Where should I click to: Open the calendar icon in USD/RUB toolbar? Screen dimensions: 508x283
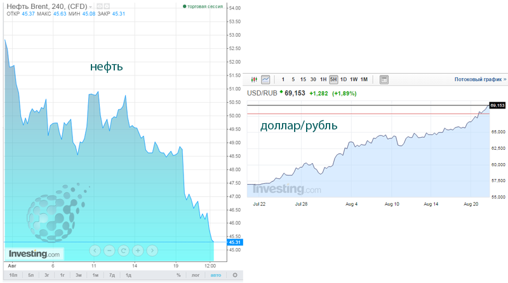pos(384,79)
